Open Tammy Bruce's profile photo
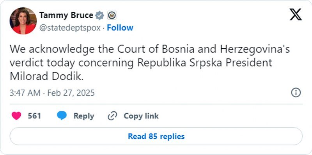The width and height of the screenshot is (312, 155). pyautogui.click(x=23, y=21)
